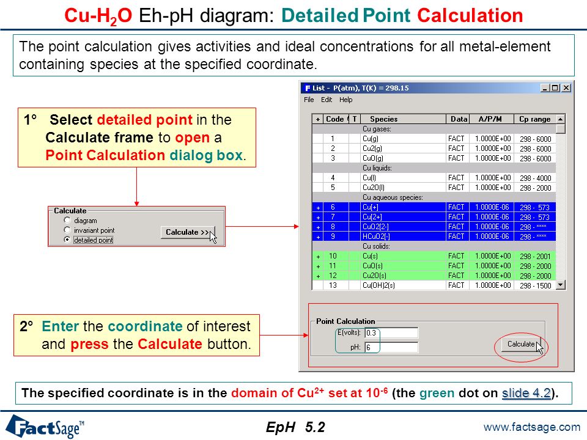587x440 pixels.
Task: Click the FactSage logo
Action: coord(45,426)
